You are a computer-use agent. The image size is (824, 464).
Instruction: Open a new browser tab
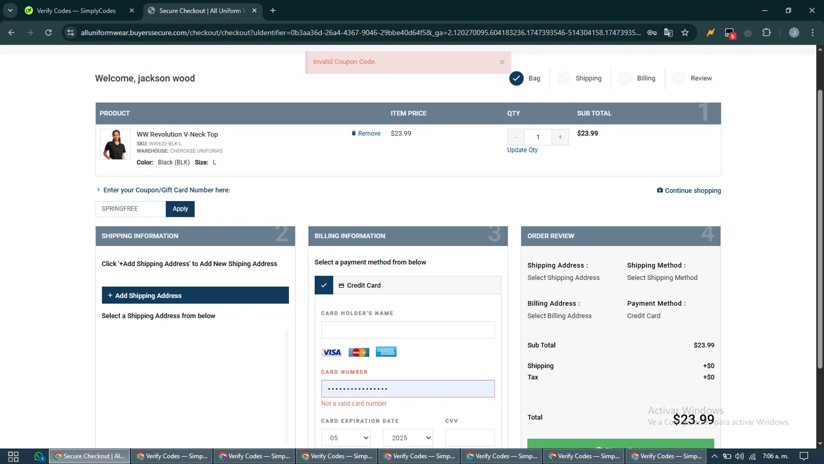pos(273,10)
